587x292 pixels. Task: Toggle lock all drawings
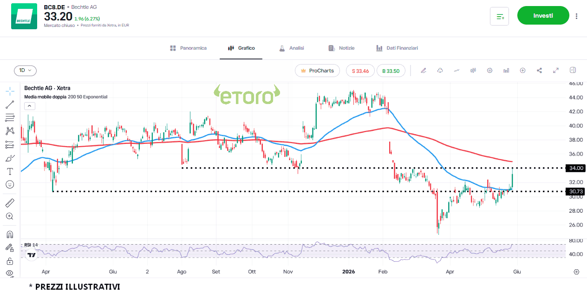point(10,261)
